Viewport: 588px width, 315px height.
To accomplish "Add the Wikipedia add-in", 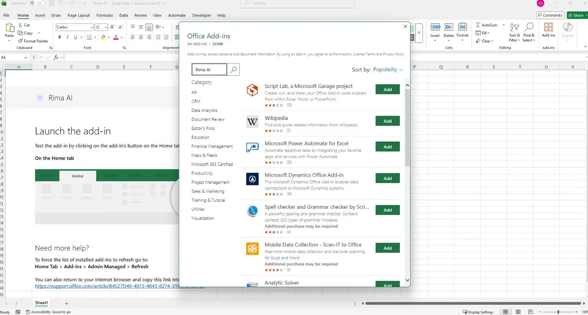I will click(388, 121).
